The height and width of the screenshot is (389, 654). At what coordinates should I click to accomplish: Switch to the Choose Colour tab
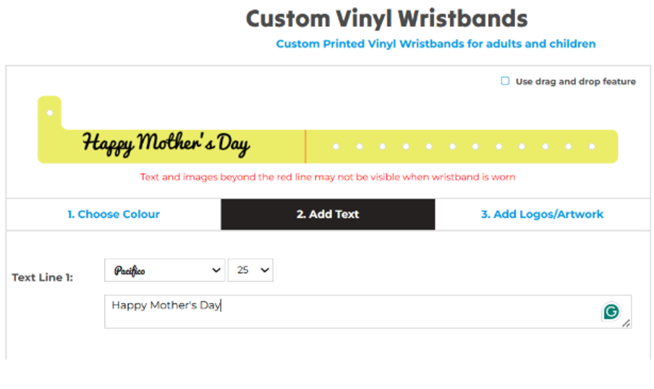click(x=114, y=214)
